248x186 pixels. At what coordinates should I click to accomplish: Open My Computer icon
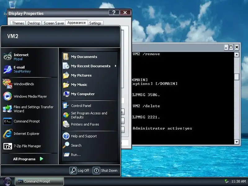(66, 94)
